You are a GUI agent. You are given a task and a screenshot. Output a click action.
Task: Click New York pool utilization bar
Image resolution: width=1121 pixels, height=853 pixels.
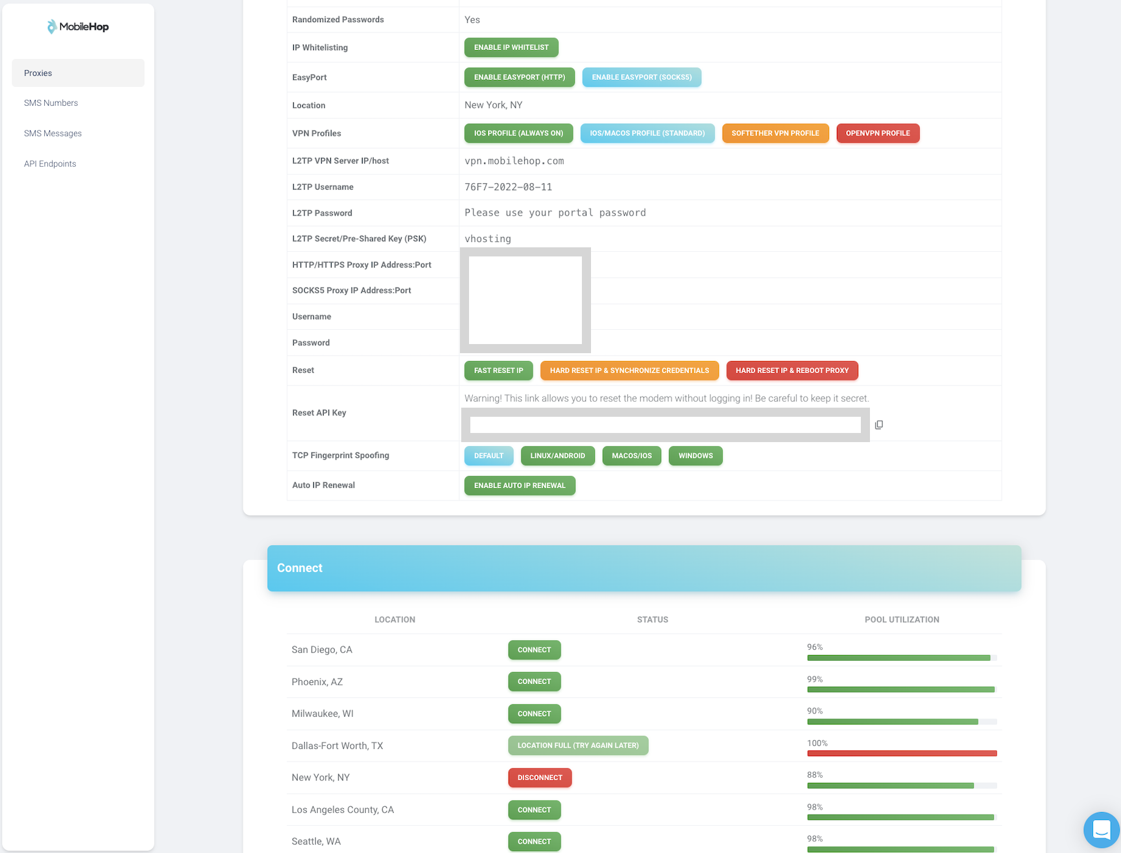(902, 785)
